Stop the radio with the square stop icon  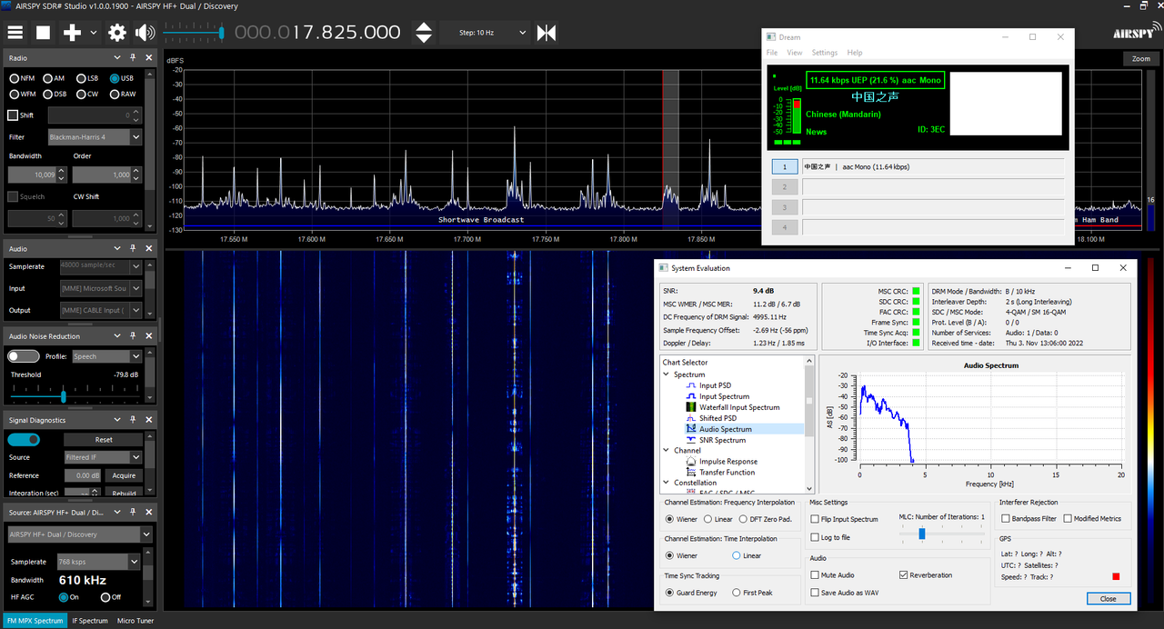[43, 33]
